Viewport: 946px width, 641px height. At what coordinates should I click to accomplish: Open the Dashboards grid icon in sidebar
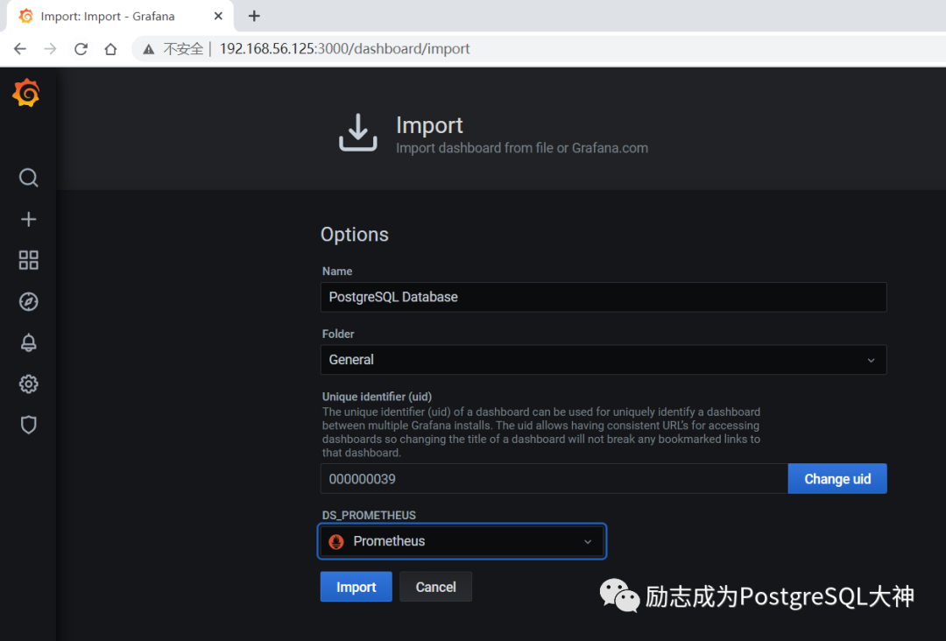point(28,260)
